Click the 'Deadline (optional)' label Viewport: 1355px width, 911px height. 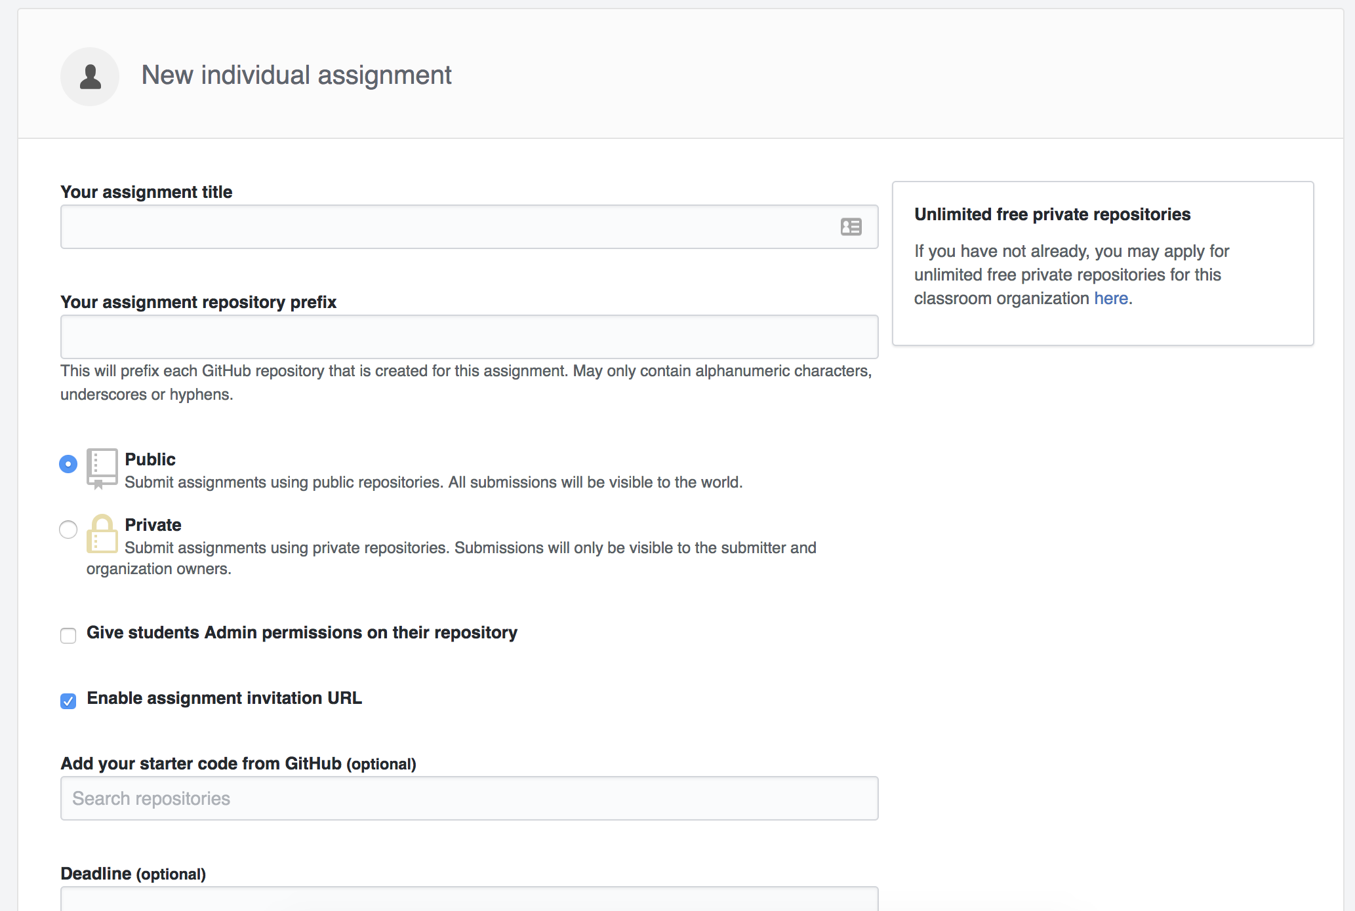[x=133, y=874]
